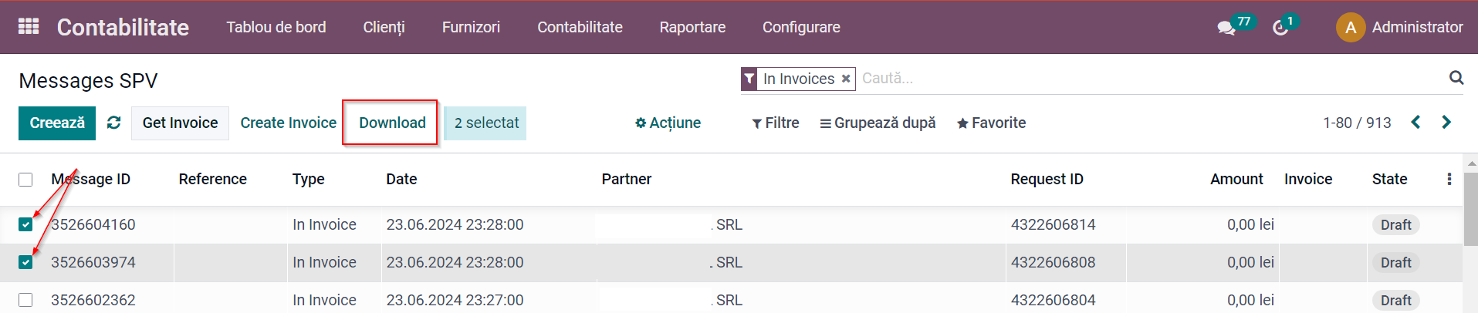This screenshot has width=1478, height=313.
Task: Open the Clienți menu
Action: point(384,27)
